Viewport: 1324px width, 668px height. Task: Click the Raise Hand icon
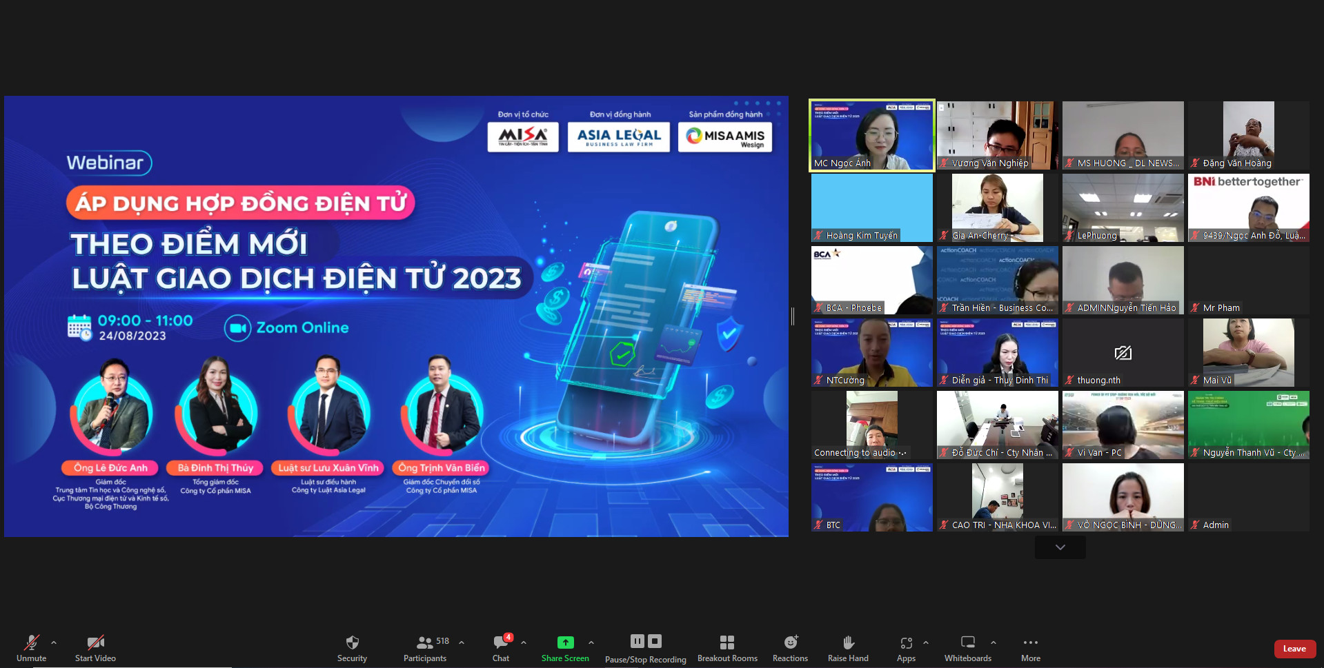point(849,642)
